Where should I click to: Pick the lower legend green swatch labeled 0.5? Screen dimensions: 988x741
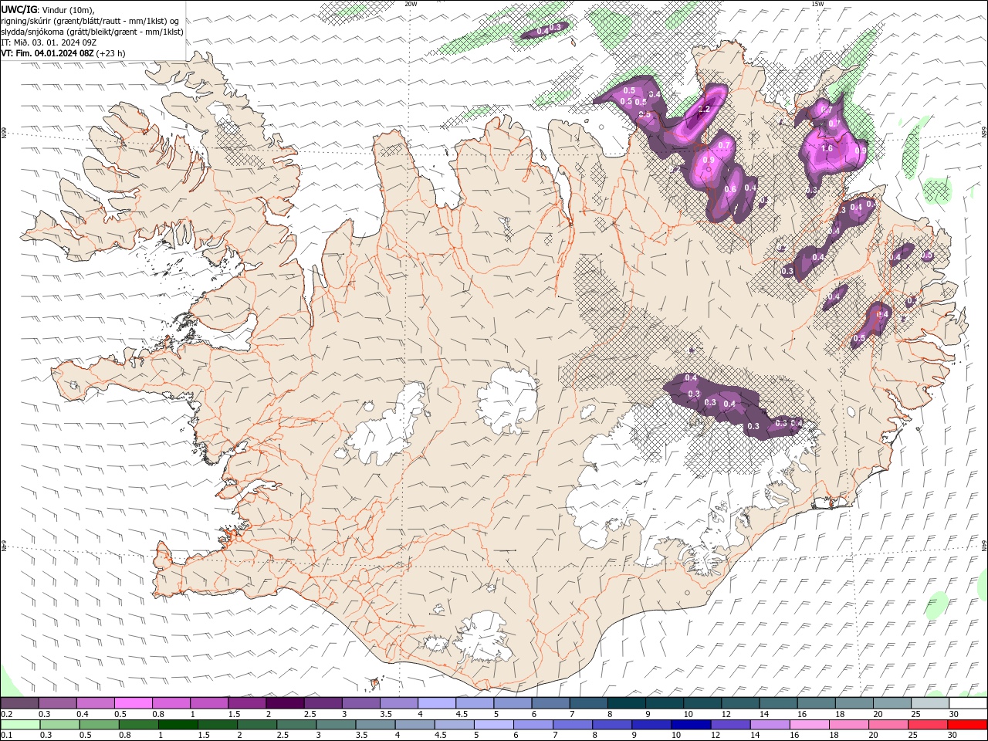99,725
